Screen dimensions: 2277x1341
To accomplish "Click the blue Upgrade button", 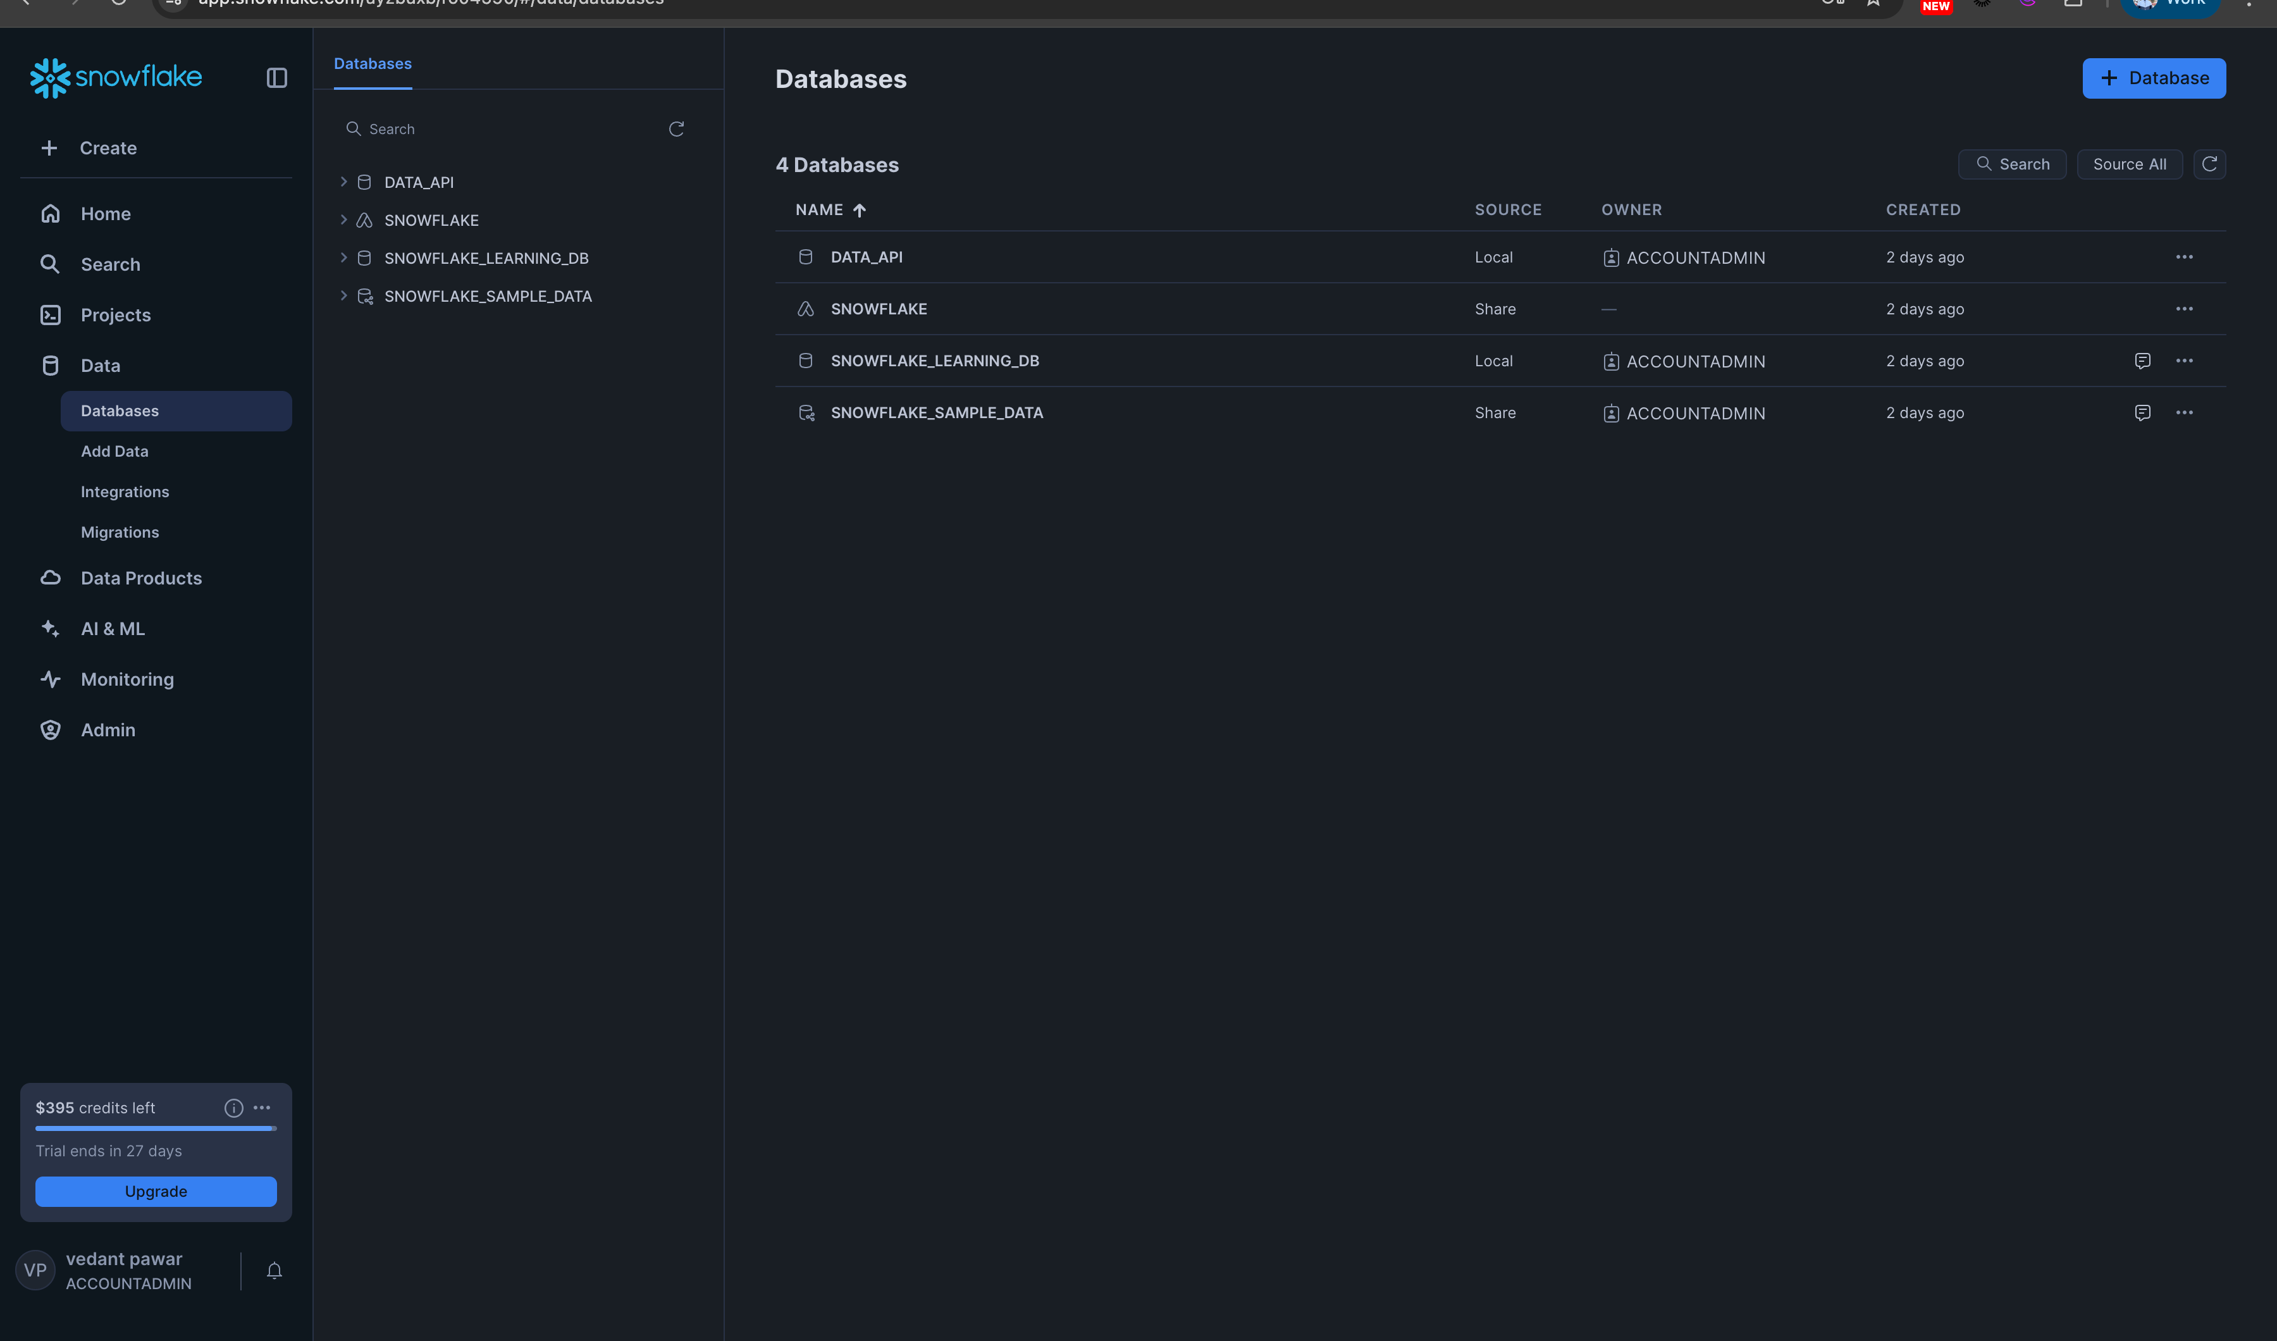I will pos(156,1191).
